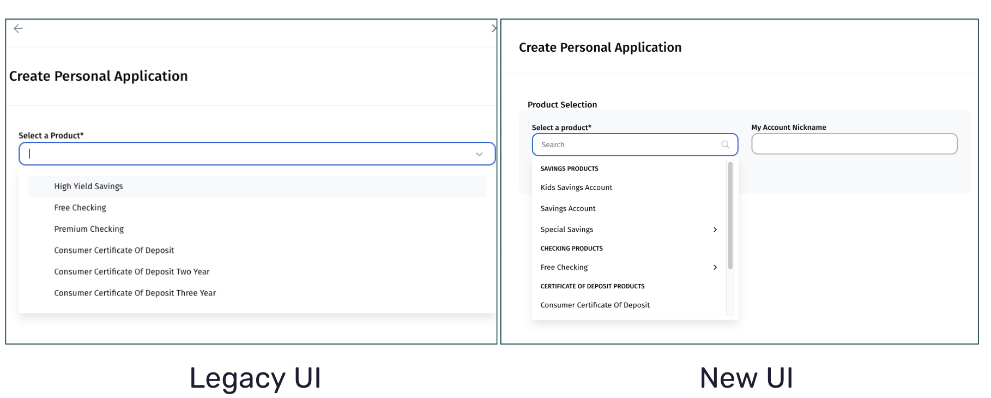Select the Special Savings menu item
991x398 pixels.
point(567,230)
